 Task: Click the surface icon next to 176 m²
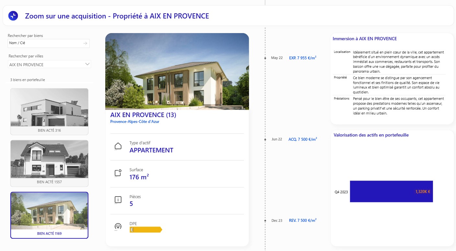(118, 173)
